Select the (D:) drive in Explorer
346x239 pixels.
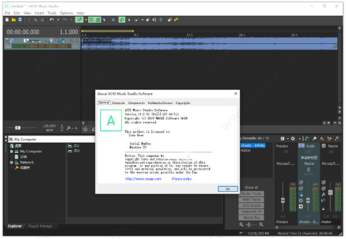(74, 151)
